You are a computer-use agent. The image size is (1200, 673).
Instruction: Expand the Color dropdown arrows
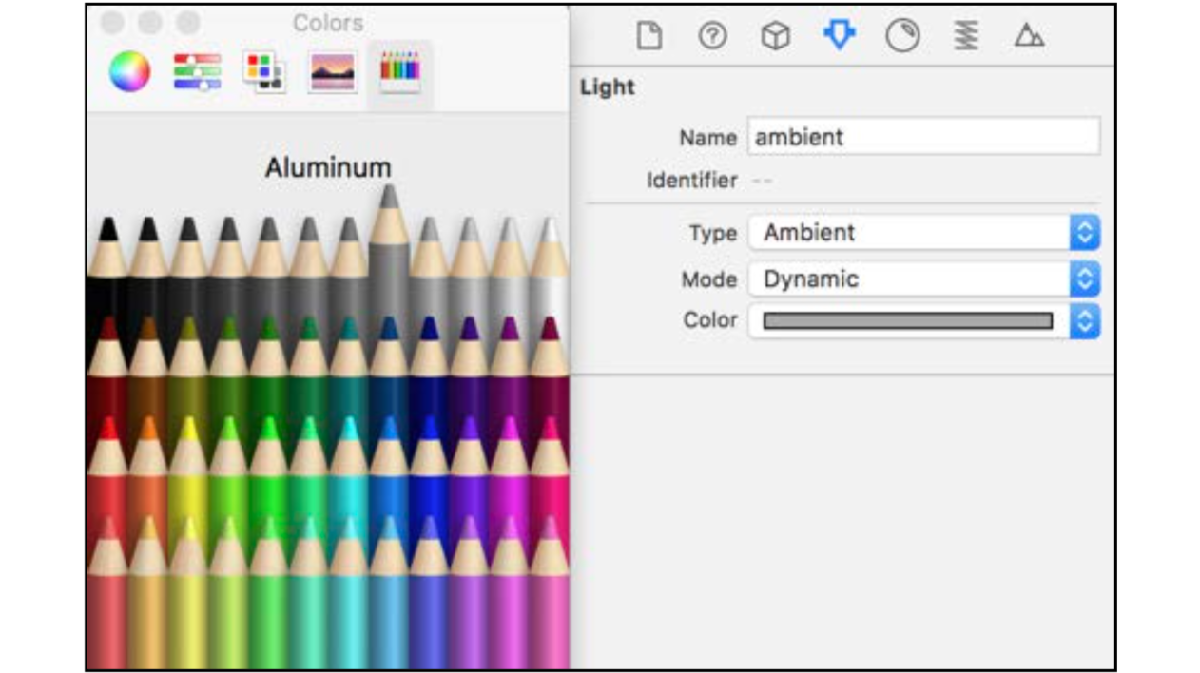pos(1085,320)
